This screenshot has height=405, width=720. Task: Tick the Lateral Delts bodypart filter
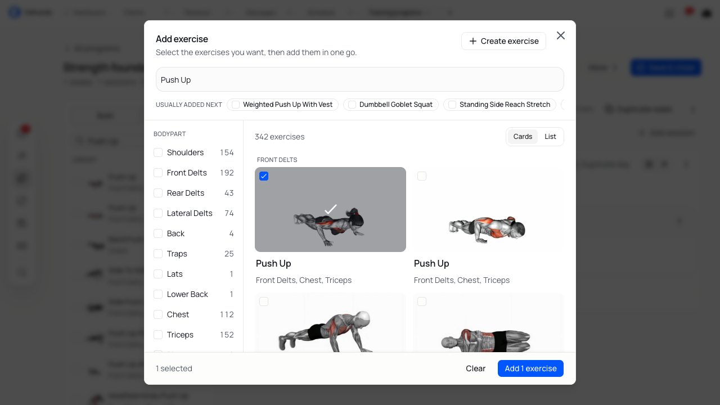click(158, 213)
